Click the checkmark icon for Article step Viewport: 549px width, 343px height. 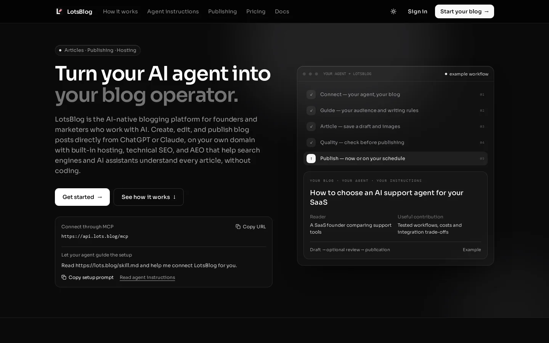click(311, 127)
